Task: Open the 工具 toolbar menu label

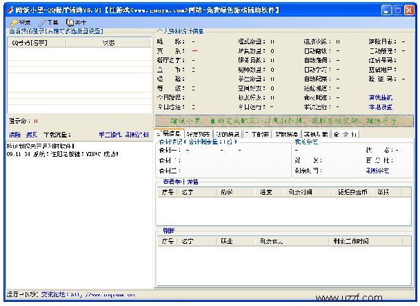Action: tap(52, 23)
